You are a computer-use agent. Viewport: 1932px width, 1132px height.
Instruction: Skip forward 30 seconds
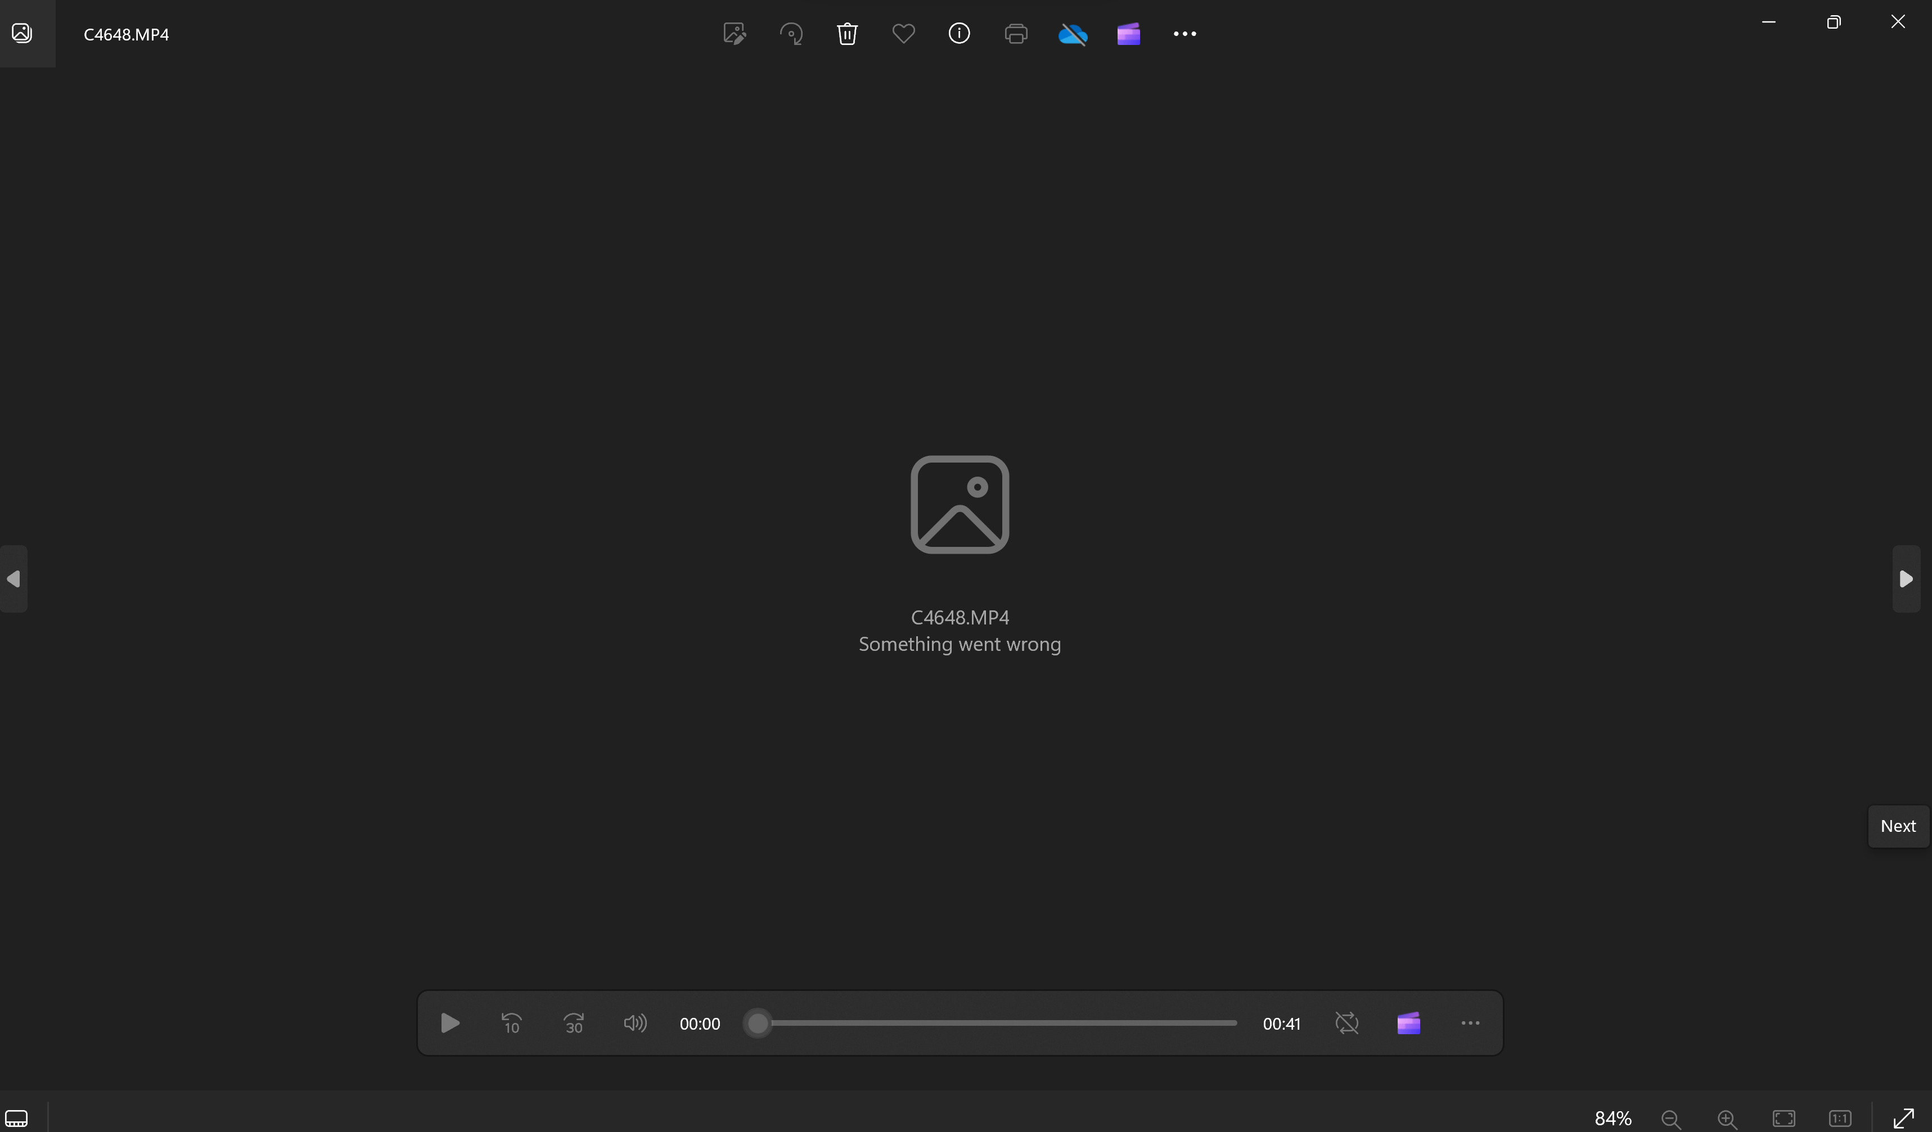574,1024
